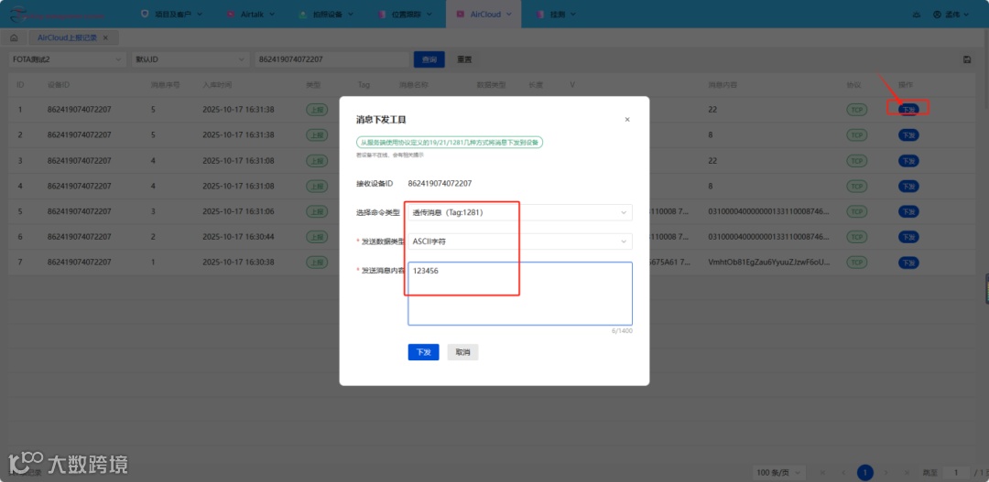The height and width of the screenshot is (482, 989).
Task: Click the blue 下发 button in the dialog
Action: [423, 352]
